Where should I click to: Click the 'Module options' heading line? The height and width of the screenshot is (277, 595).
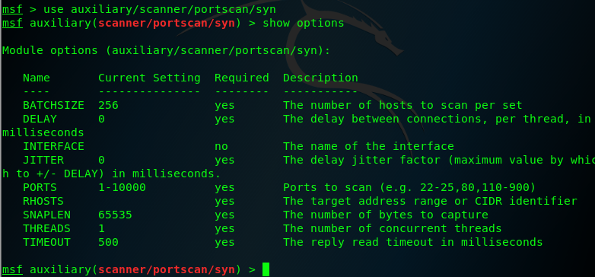166,50
